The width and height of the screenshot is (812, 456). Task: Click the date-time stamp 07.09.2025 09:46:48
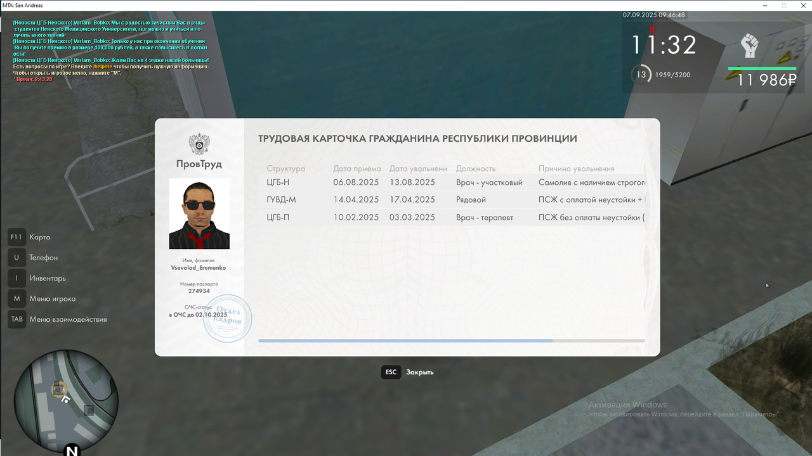(x=653, y=15)
